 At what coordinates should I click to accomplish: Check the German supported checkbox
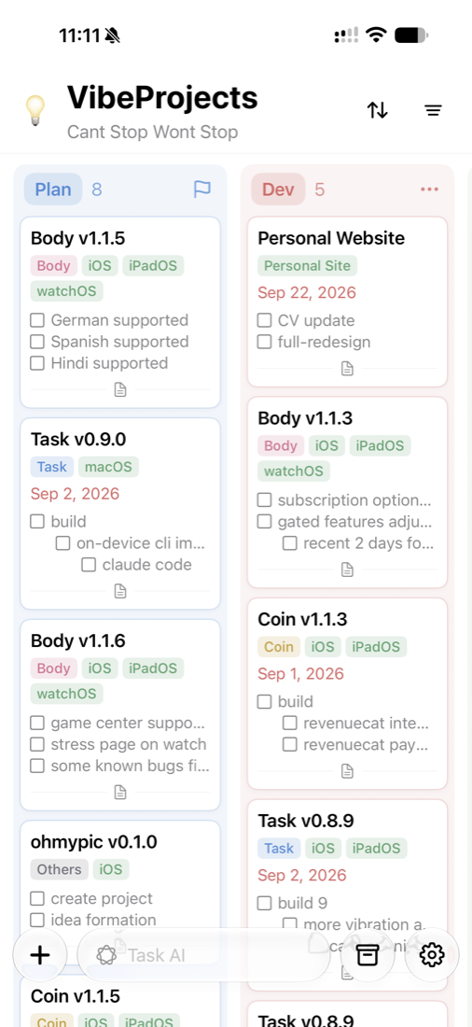pyautogui.click(x=37, y=320)
